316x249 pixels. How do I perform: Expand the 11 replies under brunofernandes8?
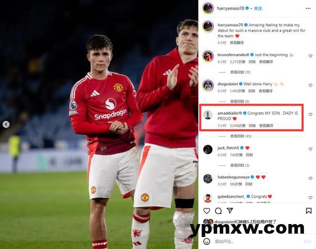click(x=240, y=72)
